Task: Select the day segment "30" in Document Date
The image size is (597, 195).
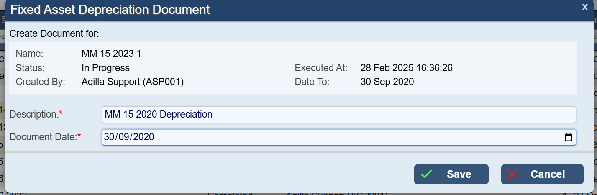Action: [110, 137]
